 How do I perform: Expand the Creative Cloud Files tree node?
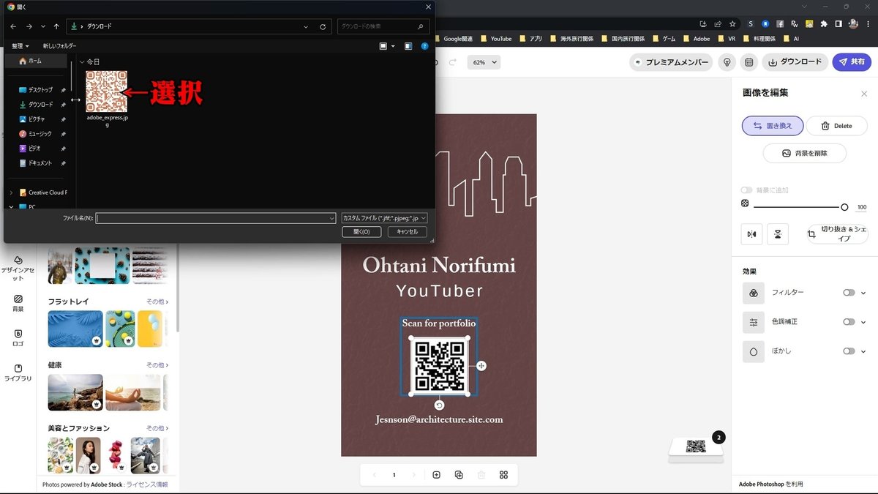point(11,192)
